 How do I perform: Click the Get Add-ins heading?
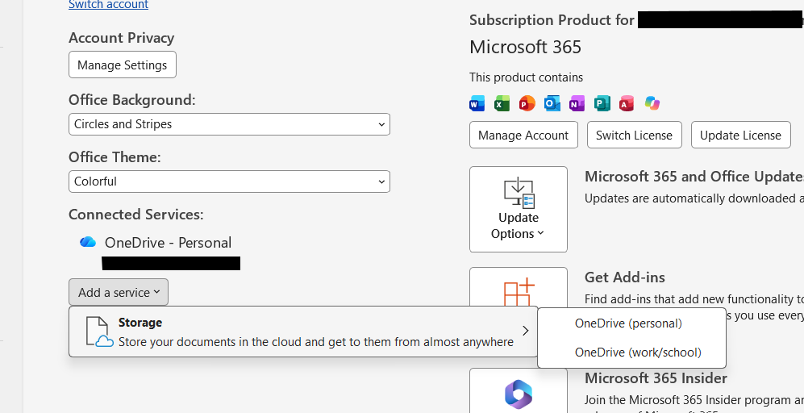pos(624,277)
